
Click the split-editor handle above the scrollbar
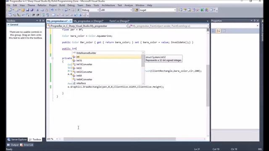[x=208, y=30]
